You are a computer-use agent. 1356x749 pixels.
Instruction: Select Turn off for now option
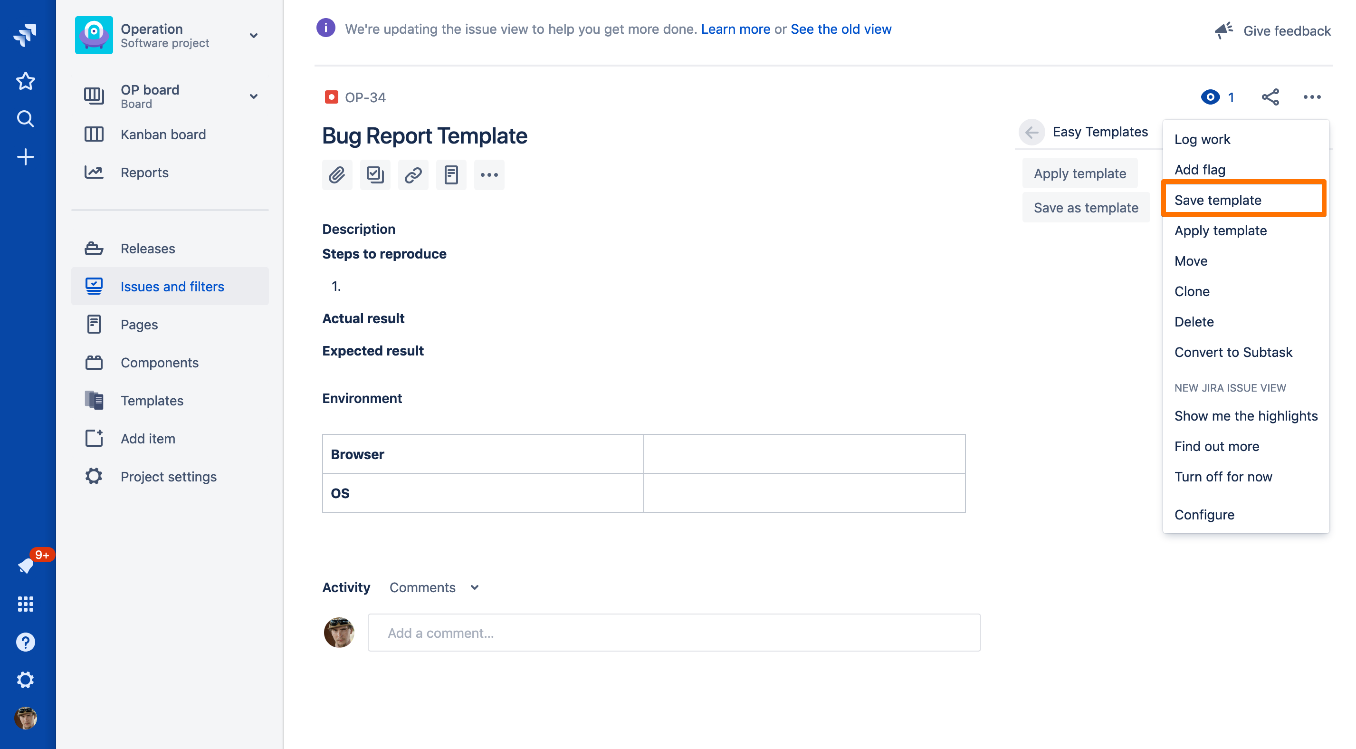click(1223, 477)
